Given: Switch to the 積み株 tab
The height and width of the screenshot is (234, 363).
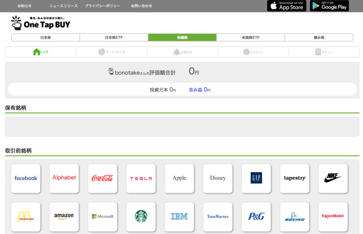Looking at the screenshot, I should pyautogui.click(x=319, y=38).
